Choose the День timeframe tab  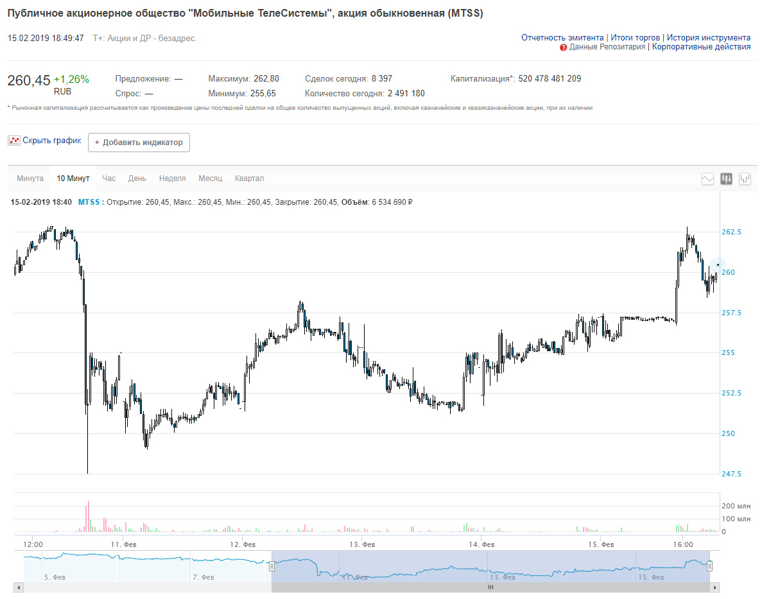[x=137, y=178]
